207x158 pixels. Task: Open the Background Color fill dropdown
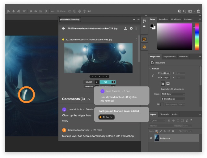point(175,104)
